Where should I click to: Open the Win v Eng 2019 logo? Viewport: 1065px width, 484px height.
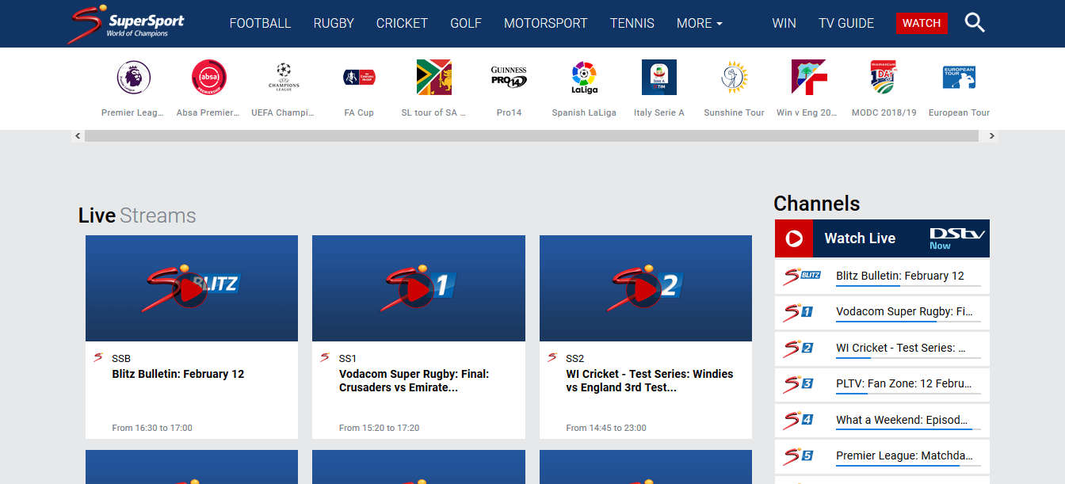tap(809, 78)
